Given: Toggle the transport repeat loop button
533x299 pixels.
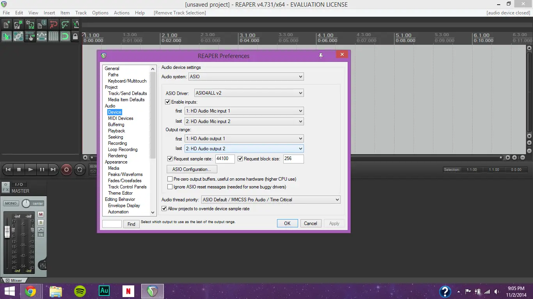Looking at the screenshot, I should point(80,169).
